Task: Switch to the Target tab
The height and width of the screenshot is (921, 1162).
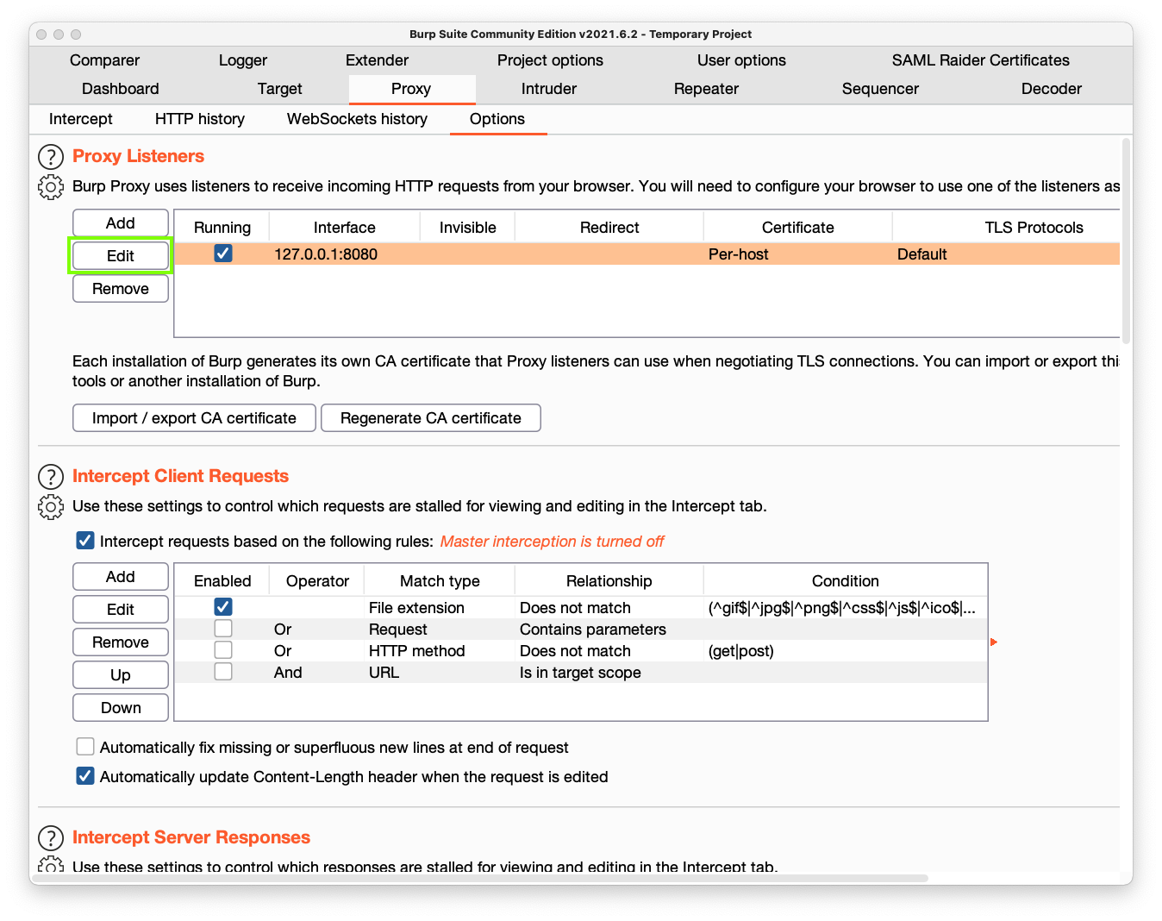Action: pos(280,89)
